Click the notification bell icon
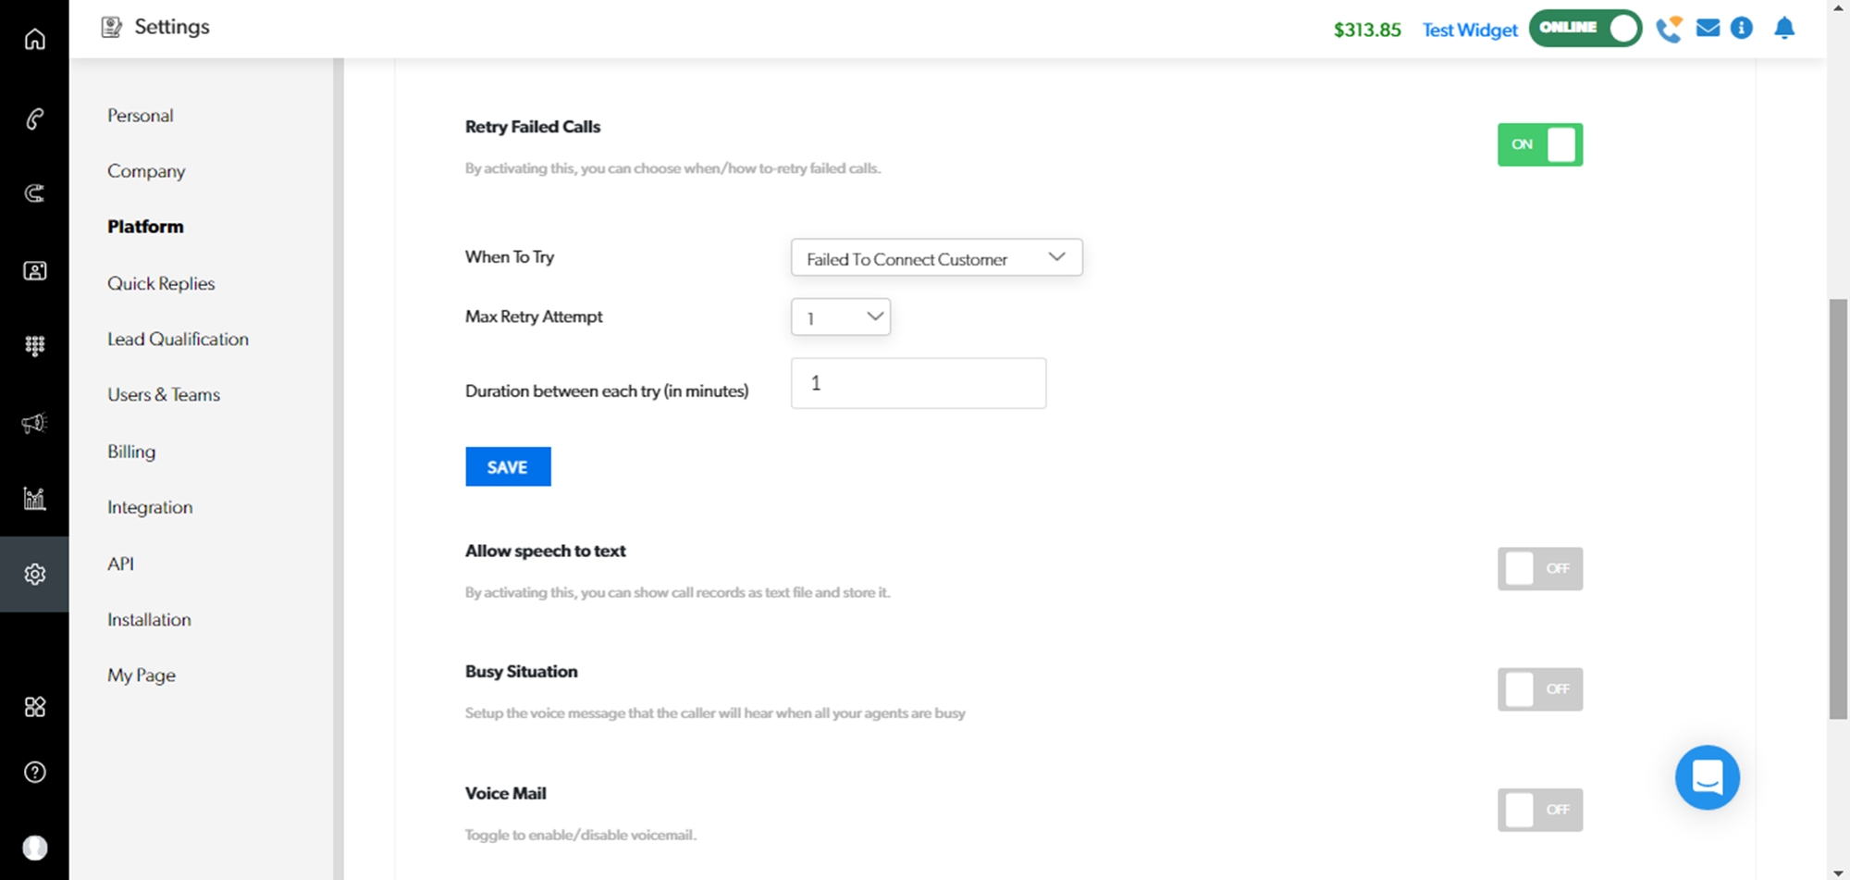This screenshot has height=880, width=1850. click(1784, 29)
